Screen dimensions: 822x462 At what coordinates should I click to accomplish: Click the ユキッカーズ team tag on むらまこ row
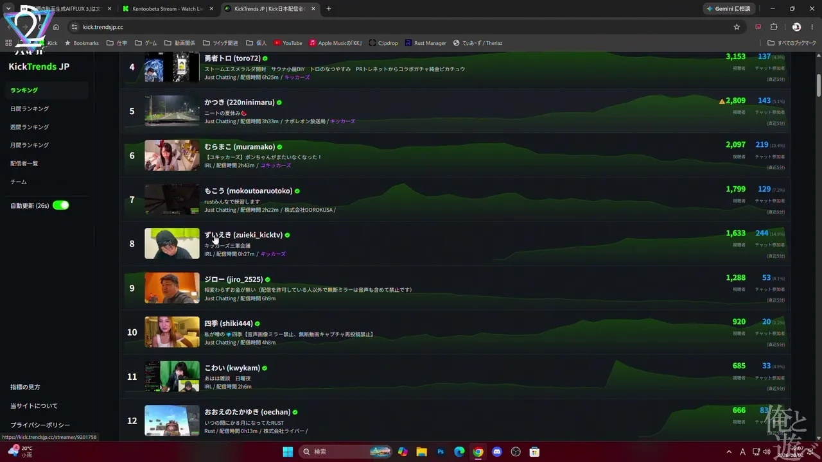point(275,166)
